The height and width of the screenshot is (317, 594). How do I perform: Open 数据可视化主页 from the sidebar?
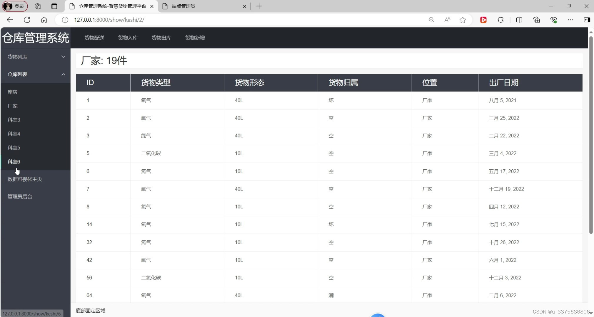point(25,179)
